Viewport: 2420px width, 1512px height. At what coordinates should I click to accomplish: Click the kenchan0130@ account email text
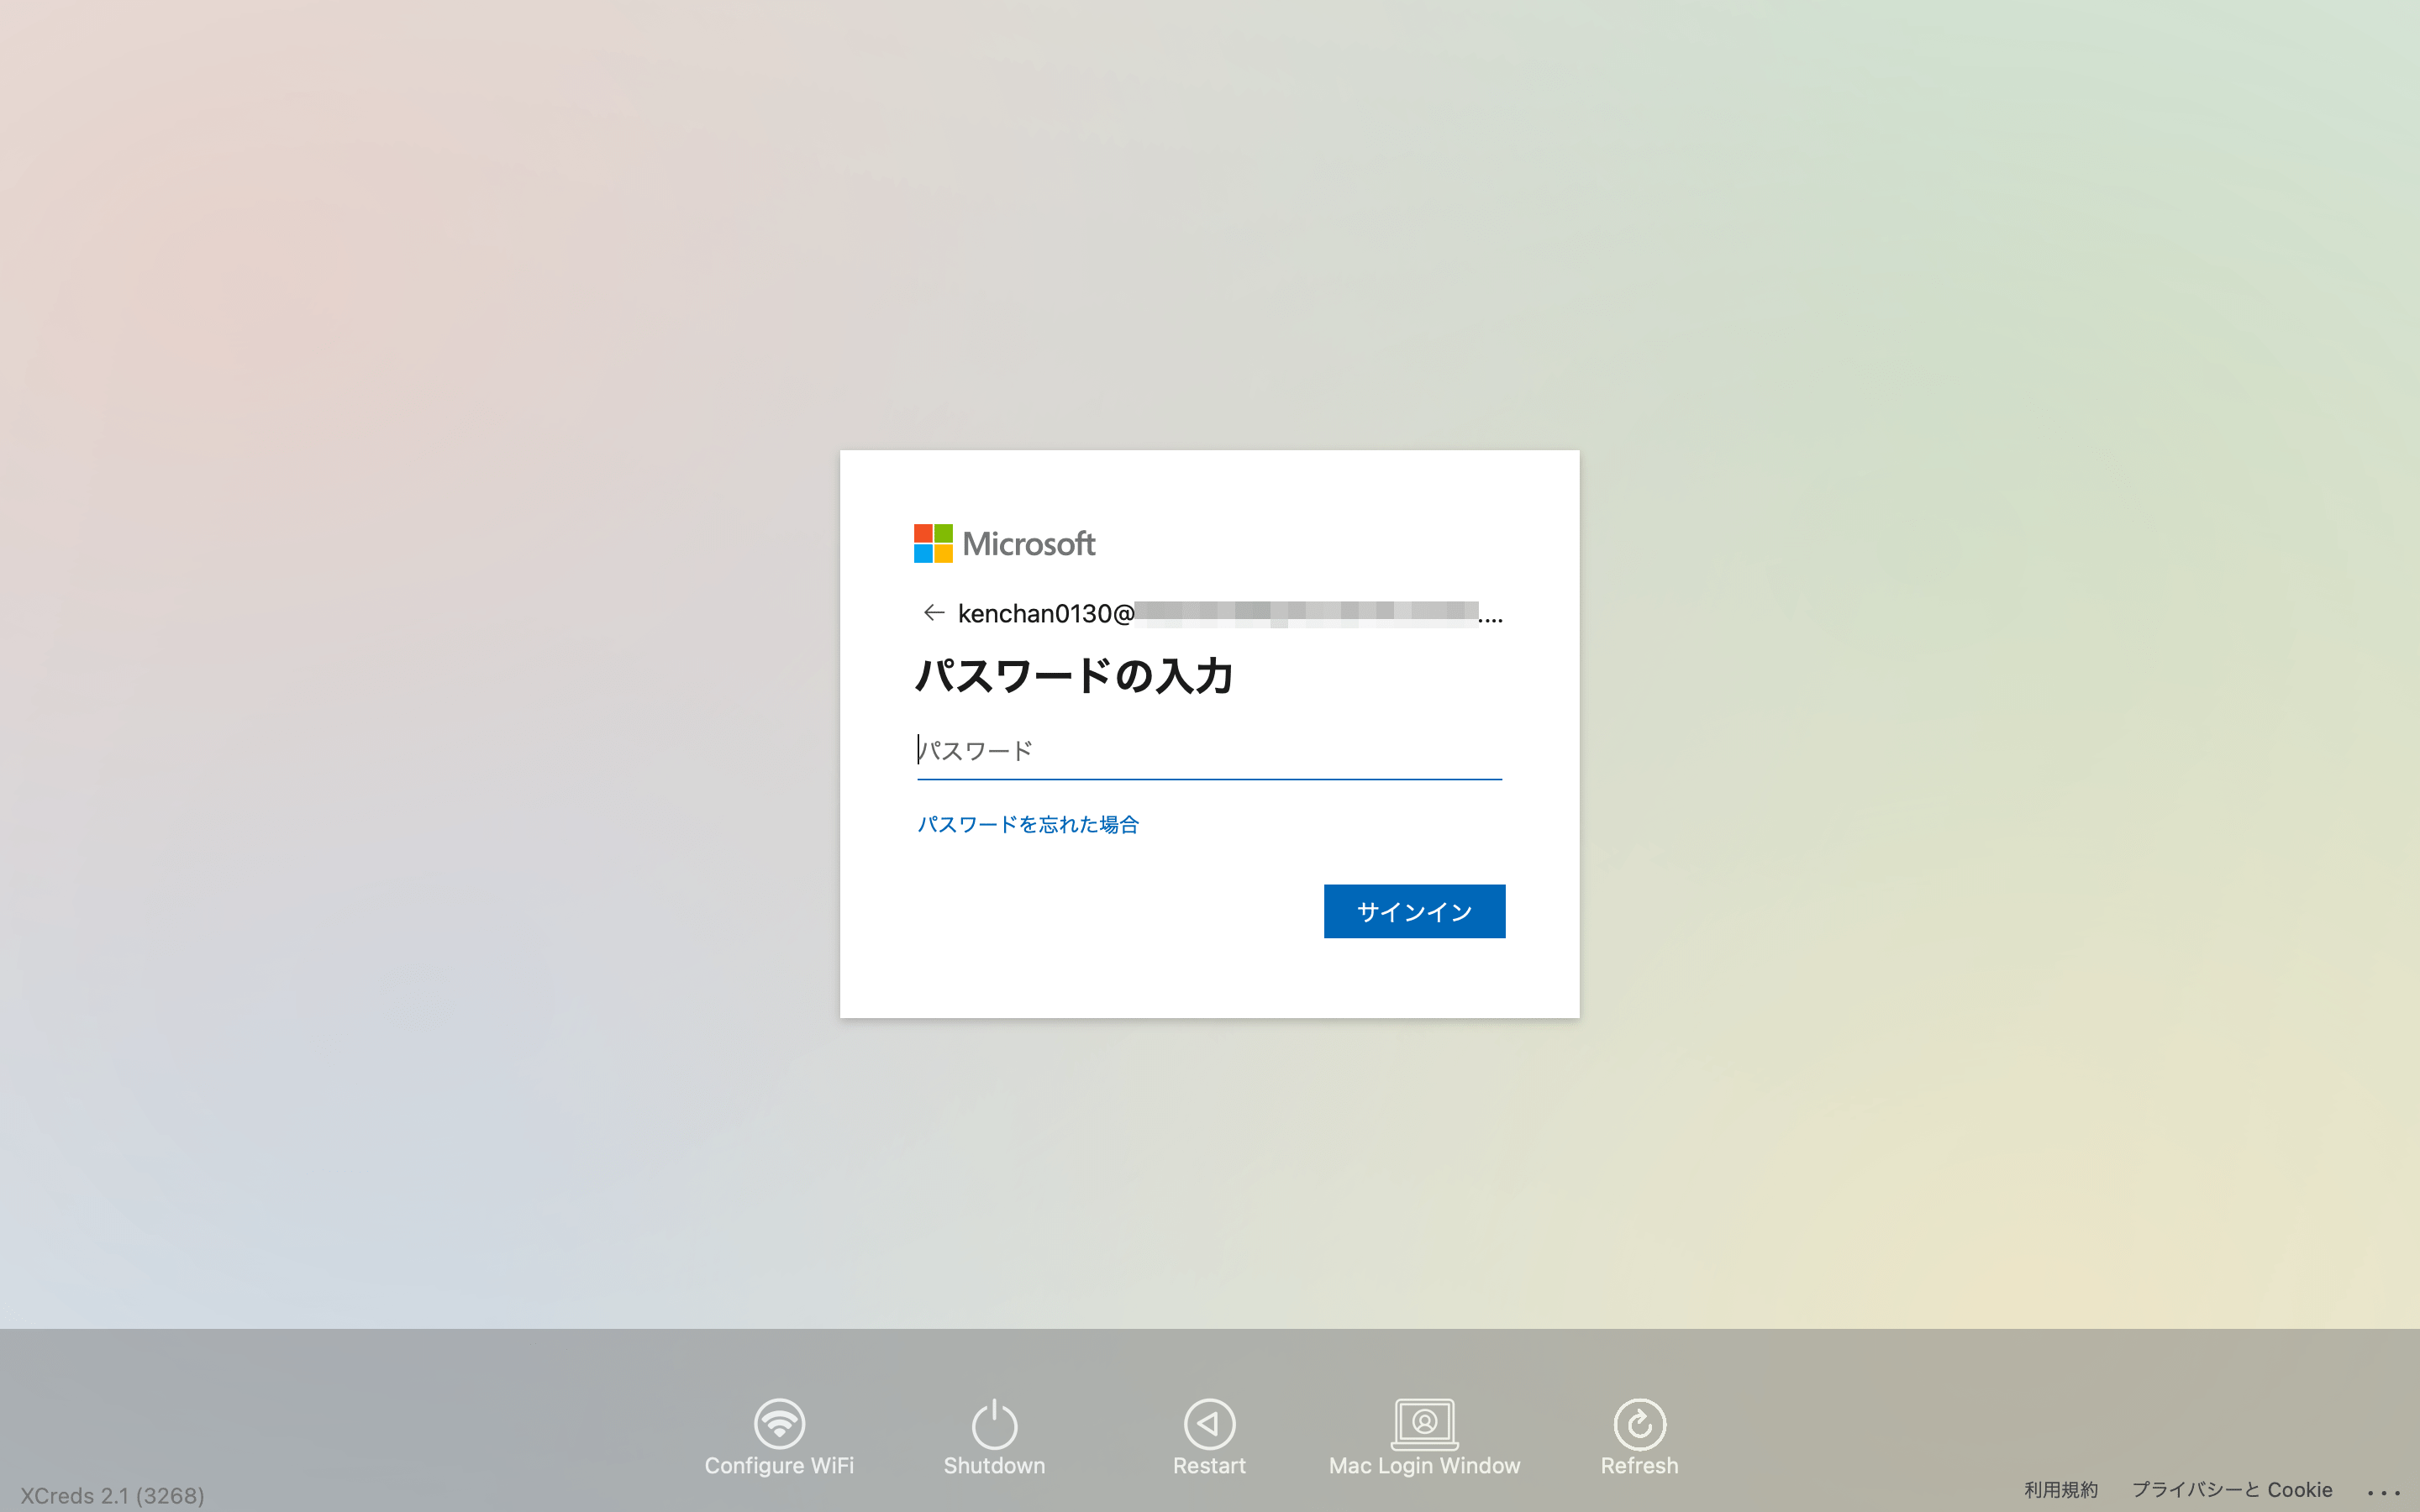click(x=1230, y=613)
